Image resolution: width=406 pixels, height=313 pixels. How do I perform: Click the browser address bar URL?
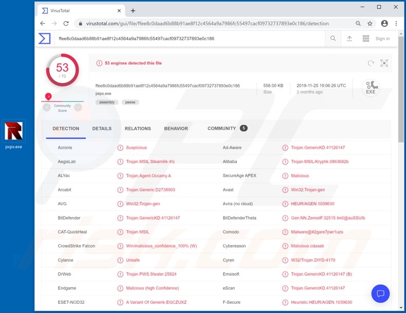tap(208, 24)
